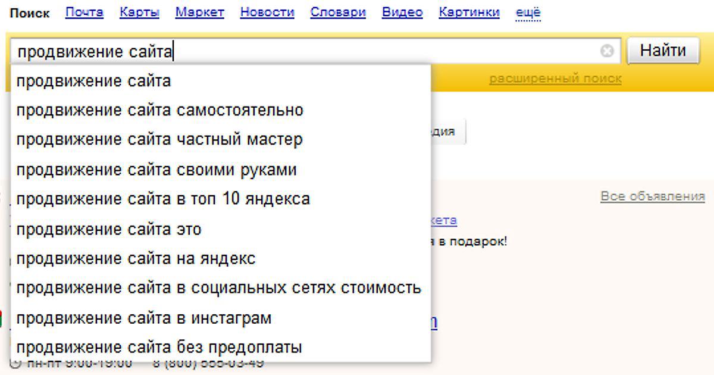Open the Словари service link
This screenshot has height=375, width=714.
338,12
